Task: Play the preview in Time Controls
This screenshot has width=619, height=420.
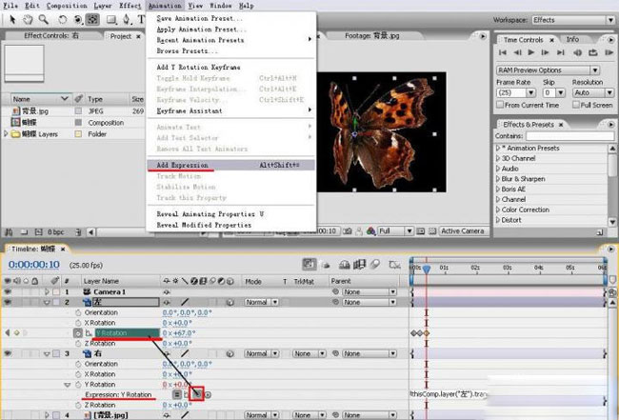Action: pos(531,52)
